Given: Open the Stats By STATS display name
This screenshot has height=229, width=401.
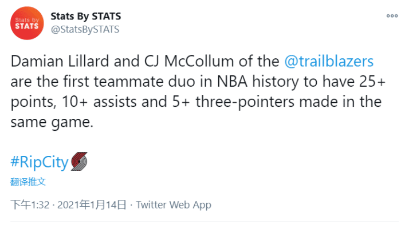Looking at the screenshot, I should click(86, 16).
